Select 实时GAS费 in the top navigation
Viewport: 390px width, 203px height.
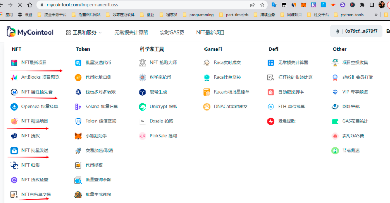(x=172, y=33)
